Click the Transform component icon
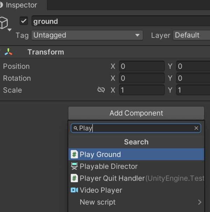Screen dimensions: 210x212 tap(8, 52)
